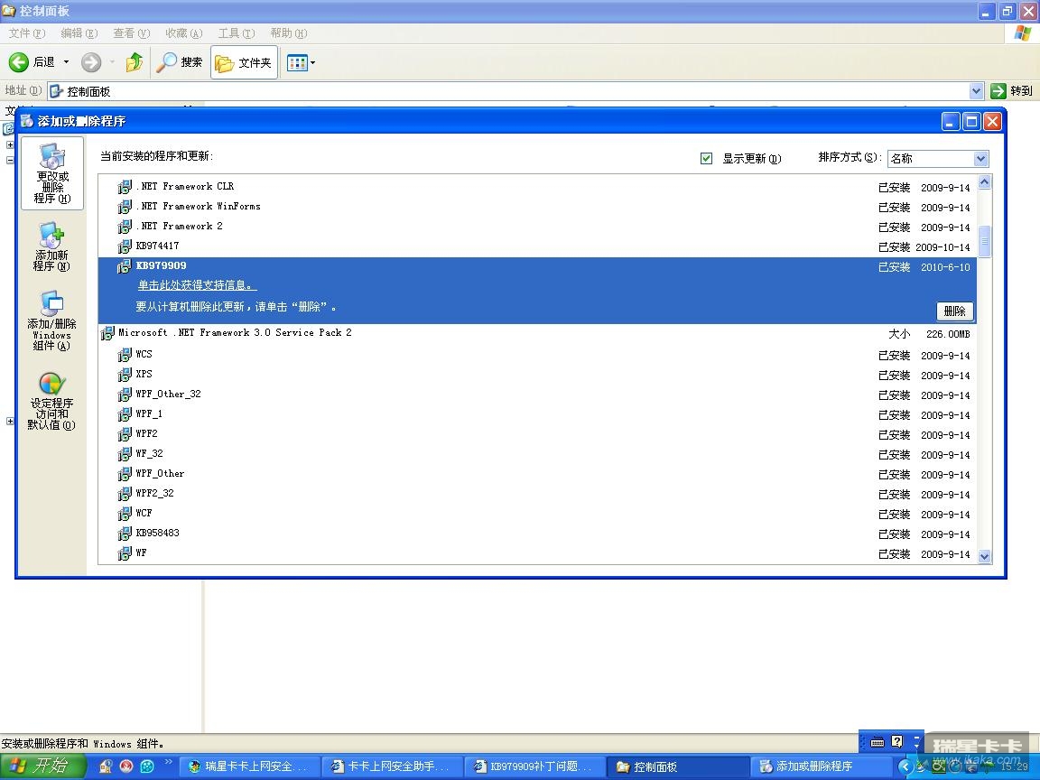The width and height of the screenshot is (1040, 780).
Task: Select the WPF2 row
Action: click(537, 434)
